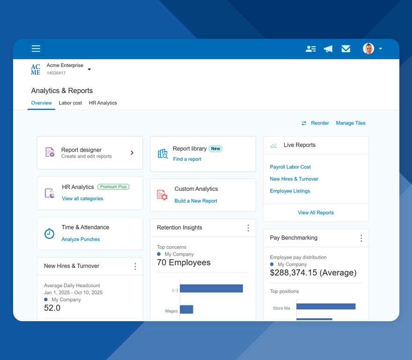Click the profile avatar photo
Image resolution: width=412 pixels, height=360 pixels.
point(368,48)
